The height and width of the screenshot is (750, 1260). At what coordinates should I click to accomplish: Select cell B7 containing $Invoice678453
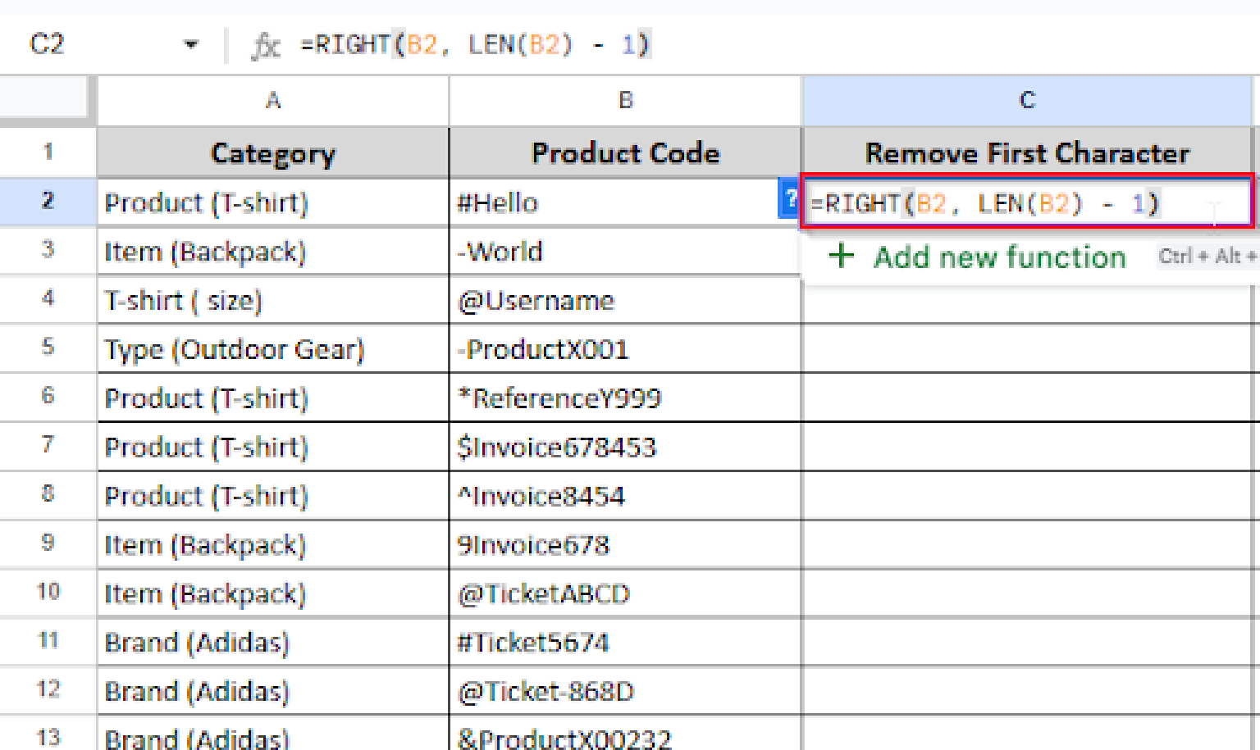click(x=625, y=447)
